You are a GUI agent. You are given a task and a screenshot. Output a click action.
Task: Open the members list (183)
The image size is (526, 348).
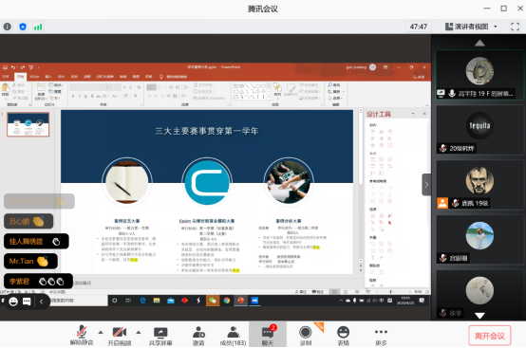[x=233, y=336]
